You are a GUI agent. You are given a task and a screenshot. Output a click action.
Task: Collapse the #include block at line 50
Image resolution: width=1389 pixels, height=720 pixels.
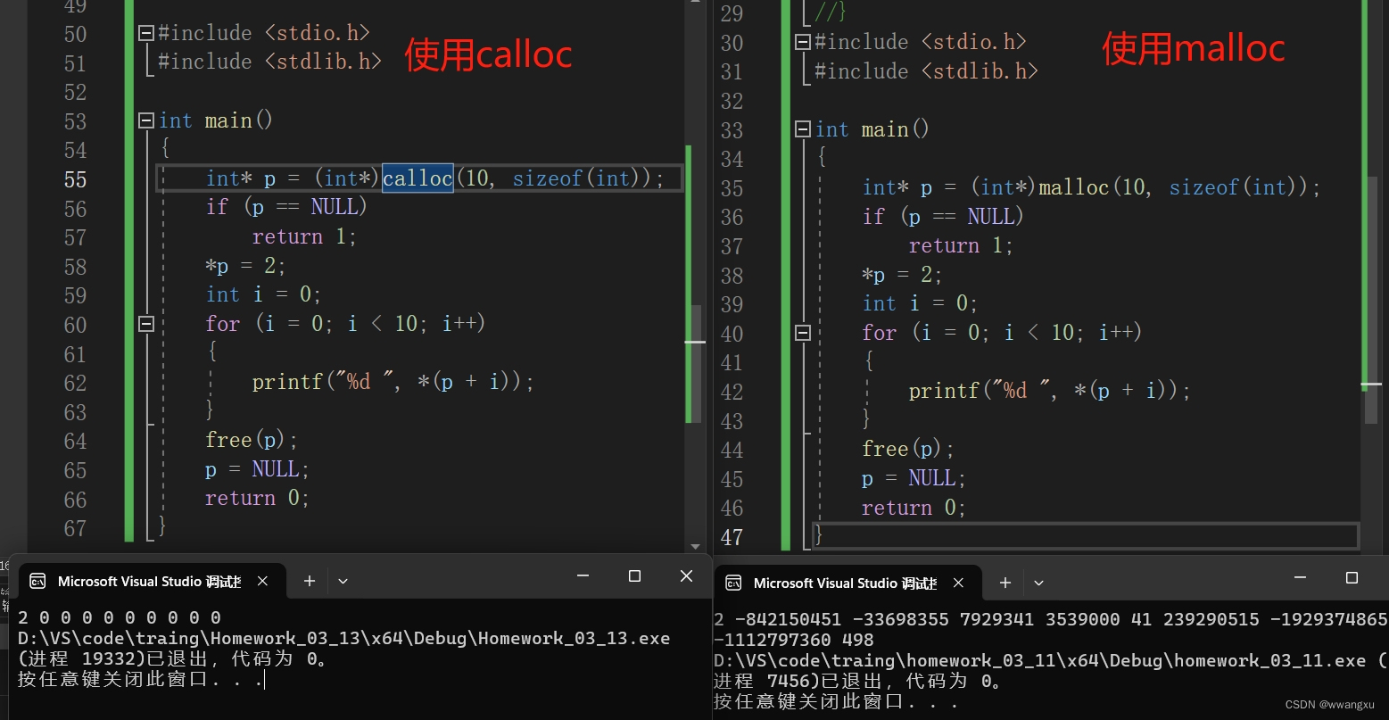tap(146, 33)
